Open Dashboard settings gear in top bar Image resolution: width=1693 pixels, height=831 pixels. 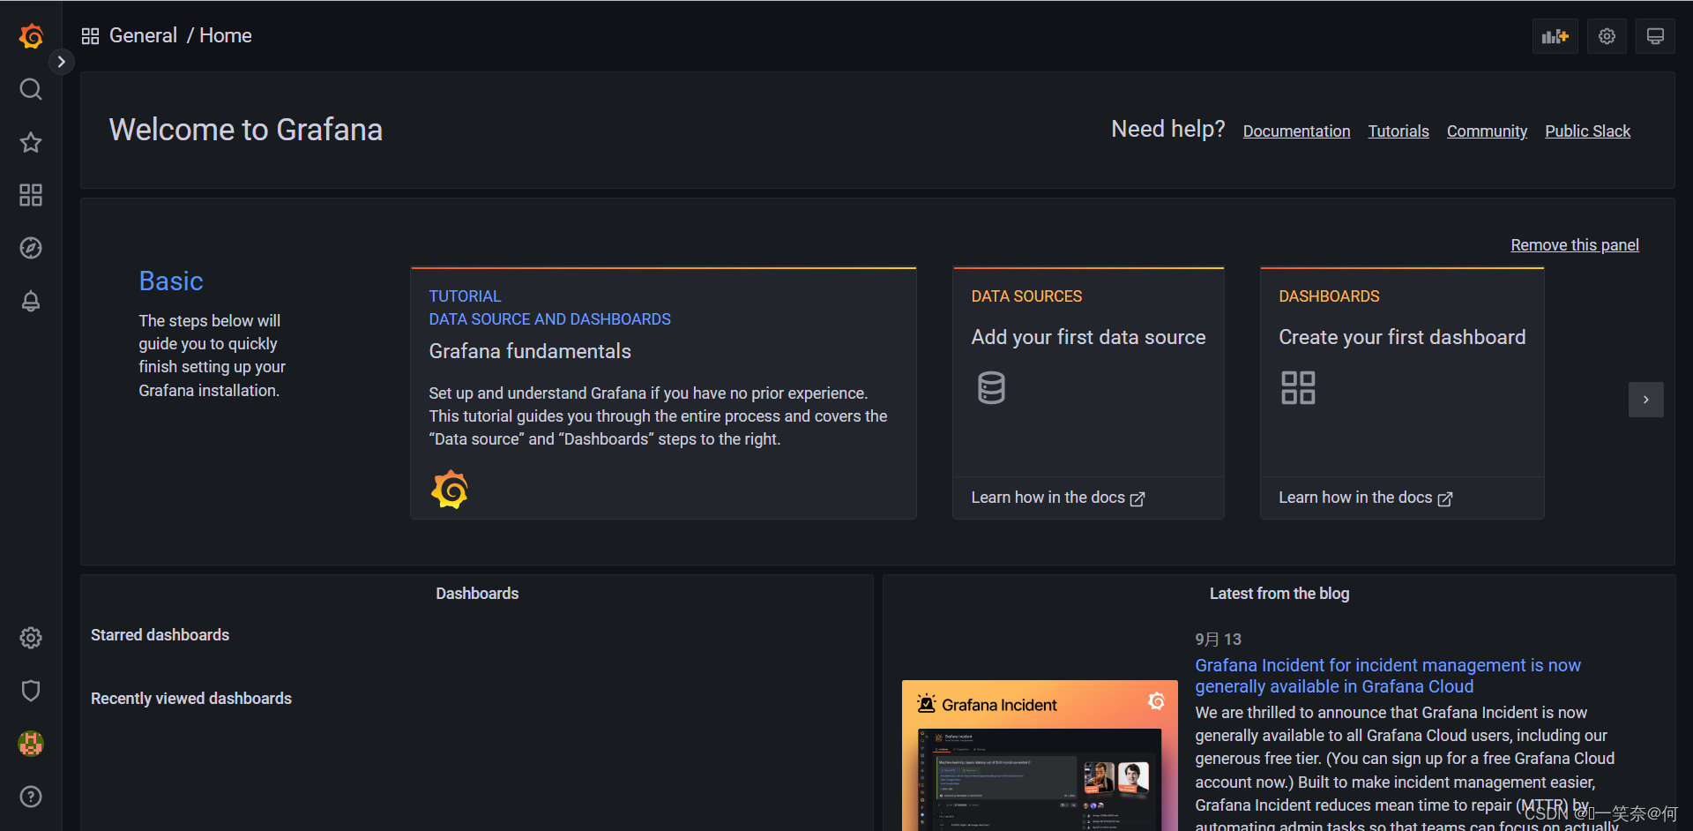[1607, 36]
